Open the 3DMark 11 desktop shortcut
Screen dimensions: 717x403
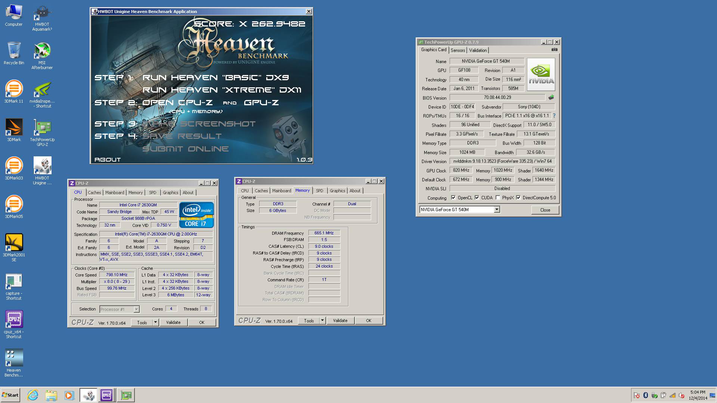pyautogui.click(x=14, y=92)
